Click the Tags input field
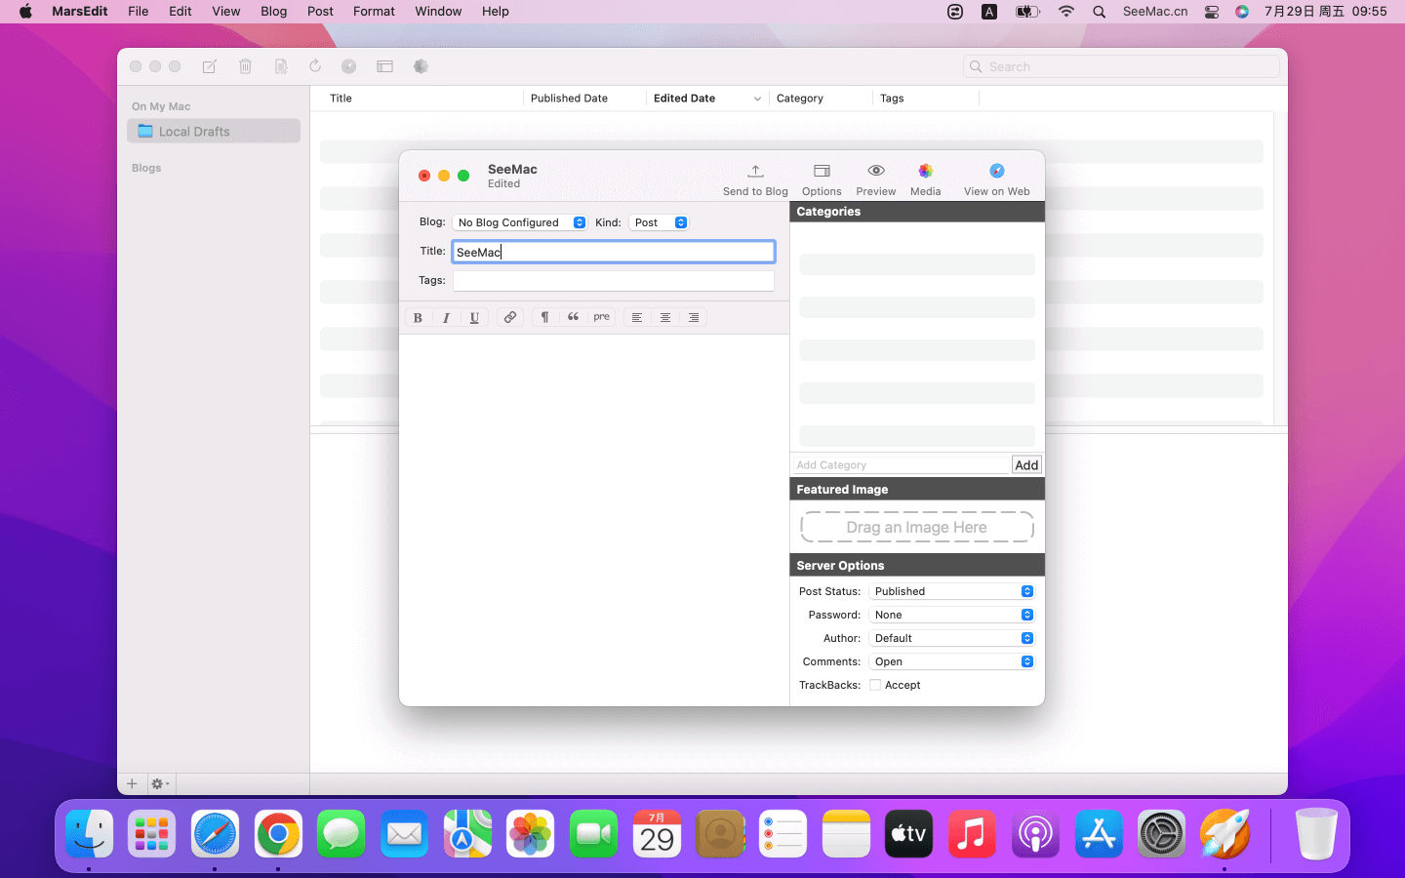Viewport: 1405px width, 878px height. (613, 281)
